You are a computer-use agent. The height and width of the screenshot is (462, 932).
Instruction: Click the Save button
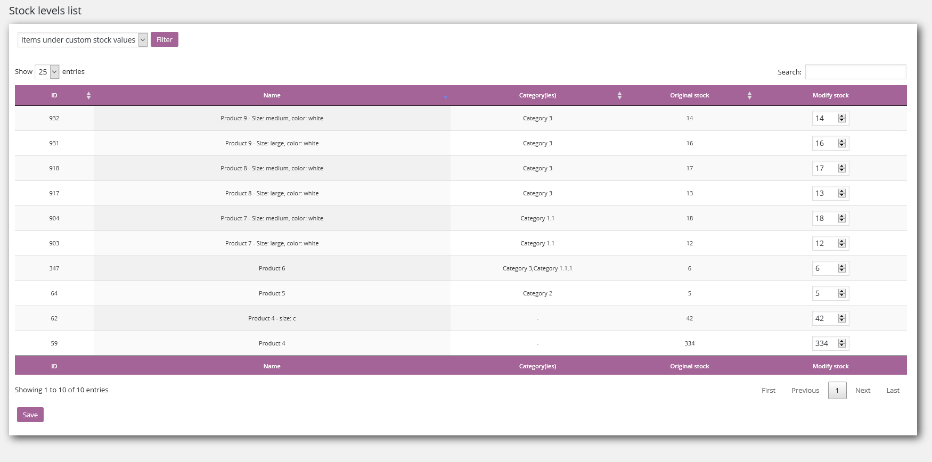30,415
